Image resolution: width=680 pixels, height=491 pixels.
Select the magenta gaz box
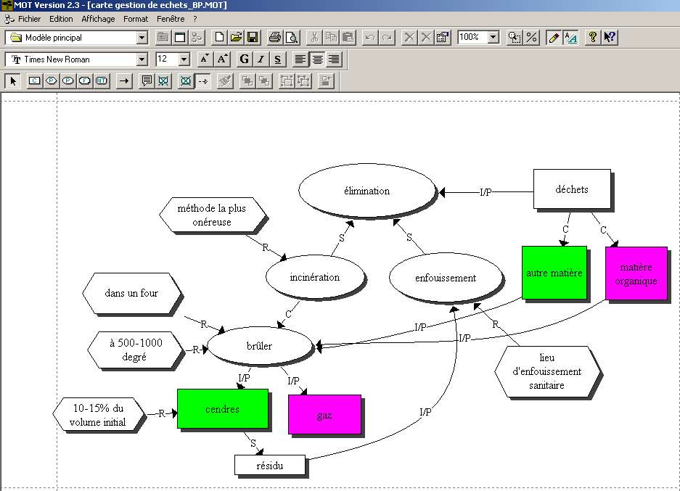[324, 414]
